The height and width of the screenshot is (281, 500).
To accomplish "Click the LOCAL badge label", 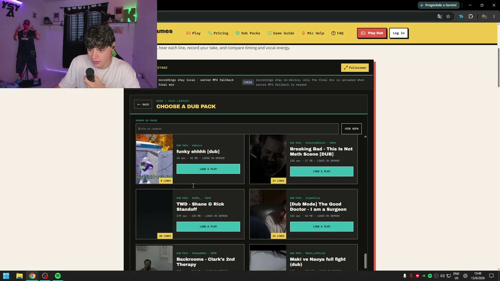I will point(248,82).
